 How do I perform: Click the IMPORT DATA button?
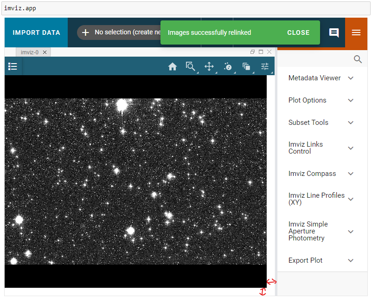coord(36,32)
